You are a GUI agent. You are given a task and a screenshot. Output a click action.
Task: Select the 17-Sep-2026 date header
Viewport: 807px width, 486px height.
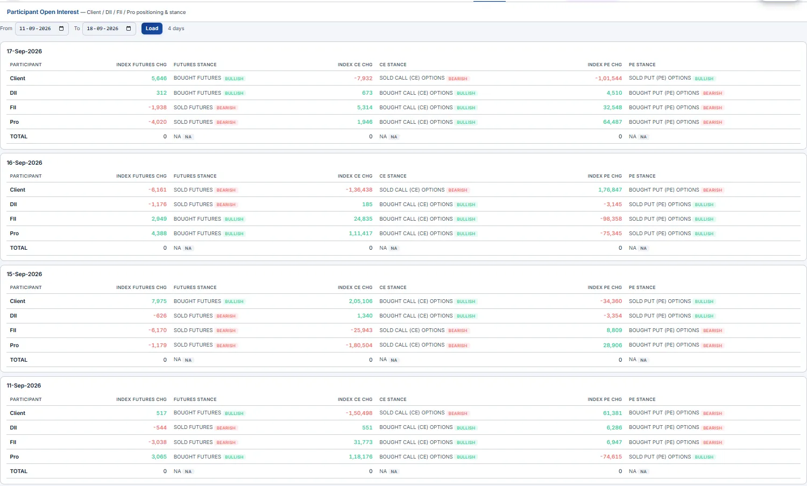(24, 51)
